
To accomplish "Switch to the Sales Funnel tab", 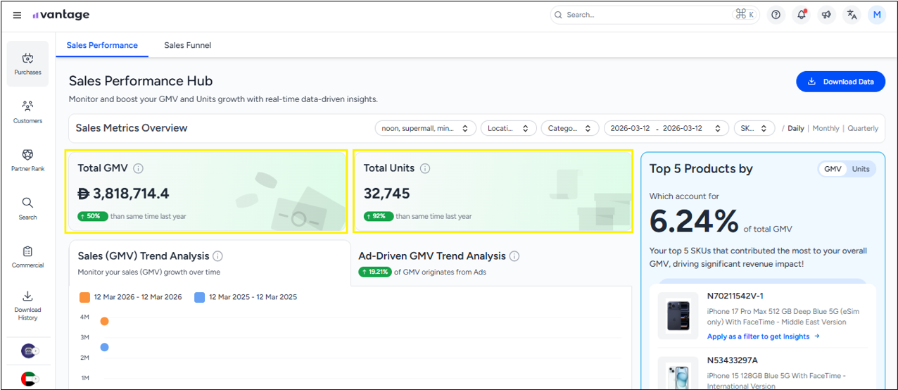I will 187,45.
